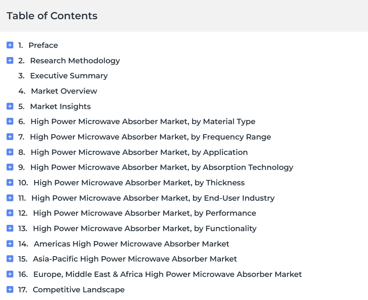Image resolution: width=368 pixels, height=300 pixels.
Task: Expand the by Material Type section
Action: [x=10, y=121]
